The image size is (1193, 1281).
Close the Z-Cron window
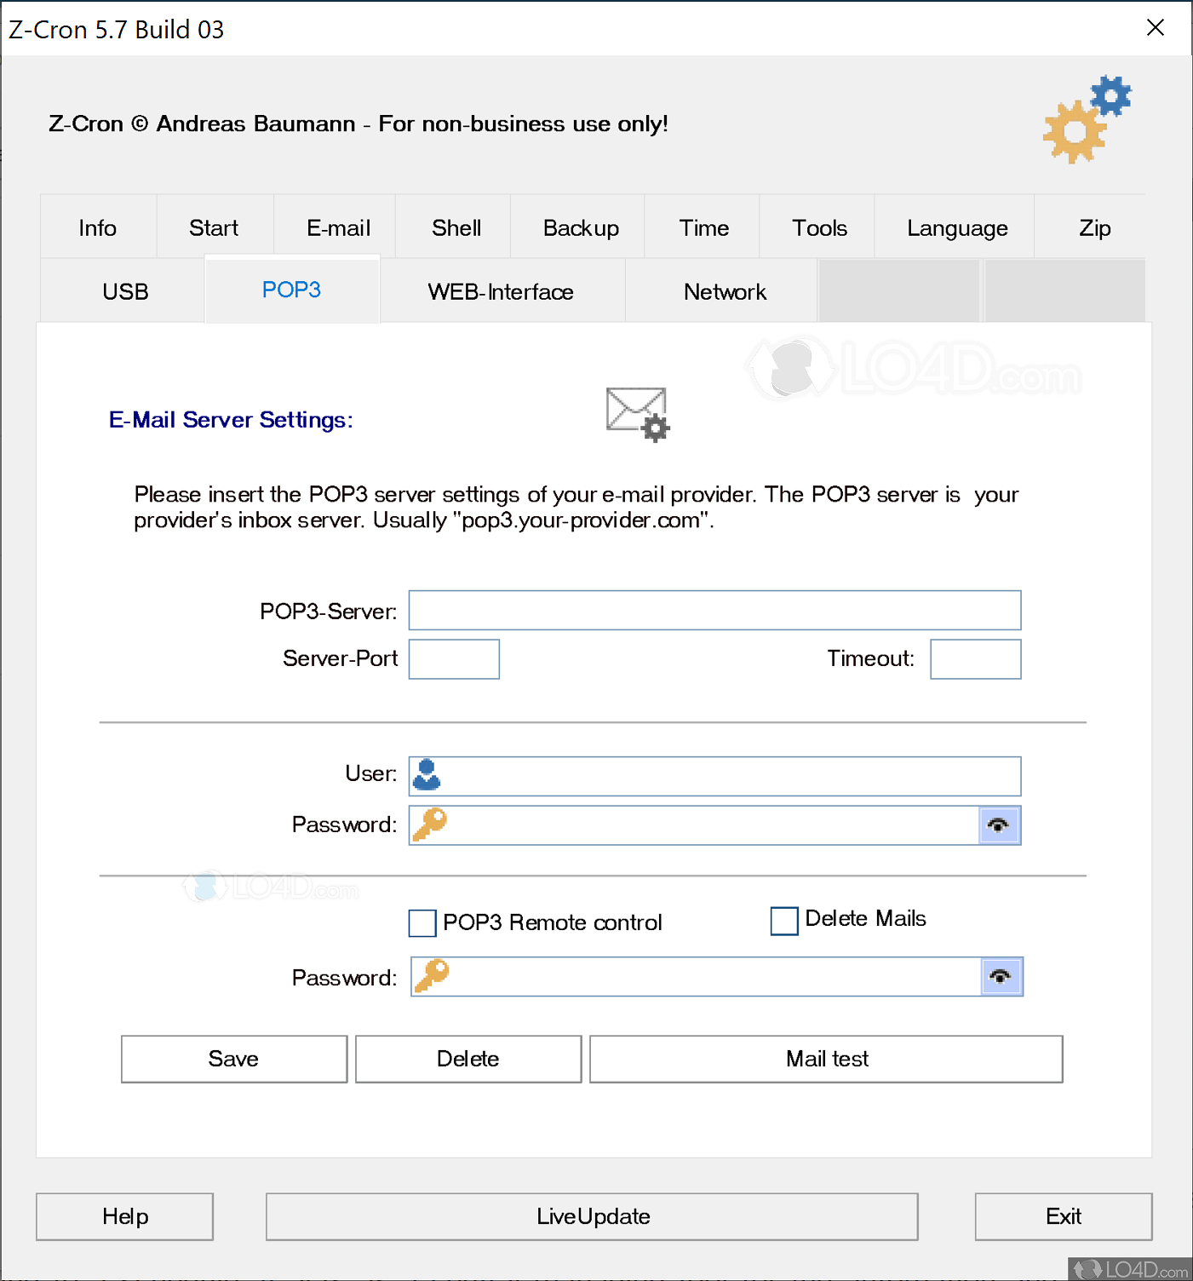coord(1156,27)
